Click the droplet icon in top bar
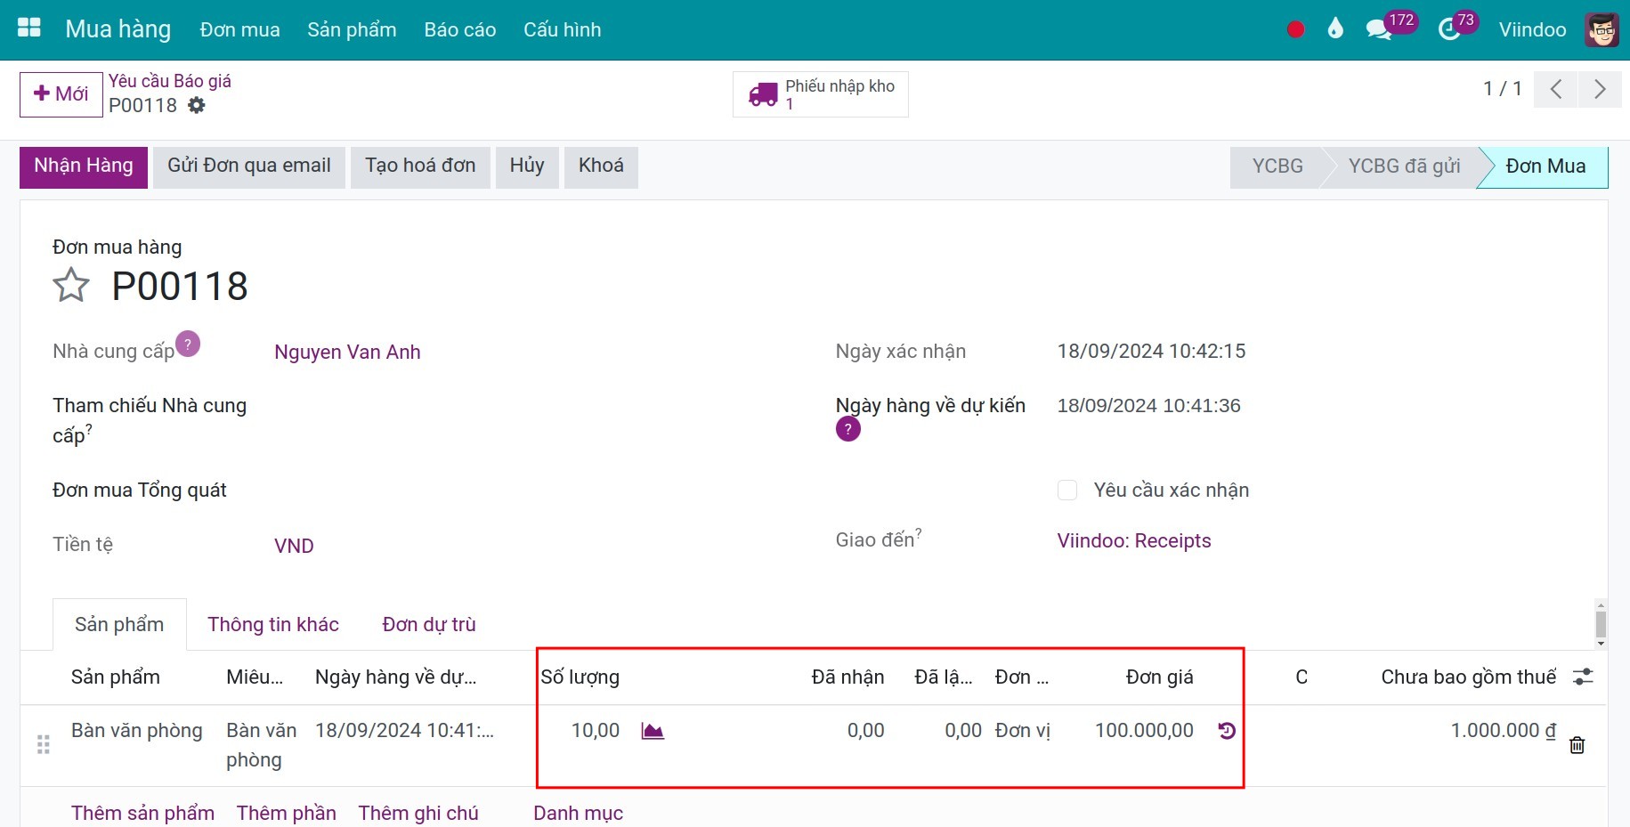Screen dimensions: 1630x827 [x=1334, y=29]
